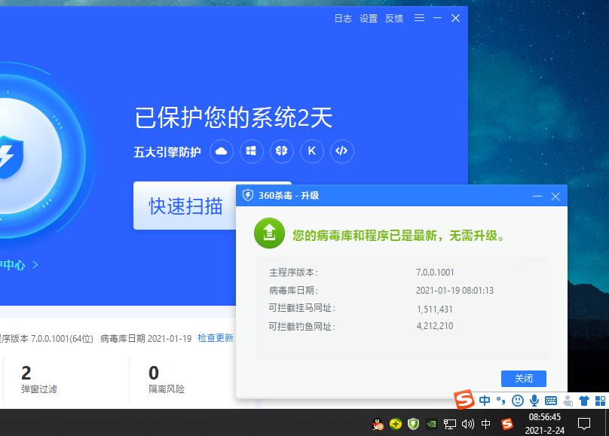
Task: Toggle full/half-width punctuation on Sogou bar
Action: click(500, 401)
